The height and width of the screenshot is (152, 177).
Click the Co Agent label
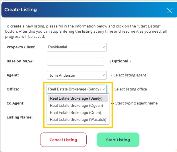(x=15, y=103)
